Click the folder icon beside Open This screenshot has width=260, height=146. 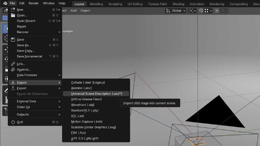pos(13,15)
